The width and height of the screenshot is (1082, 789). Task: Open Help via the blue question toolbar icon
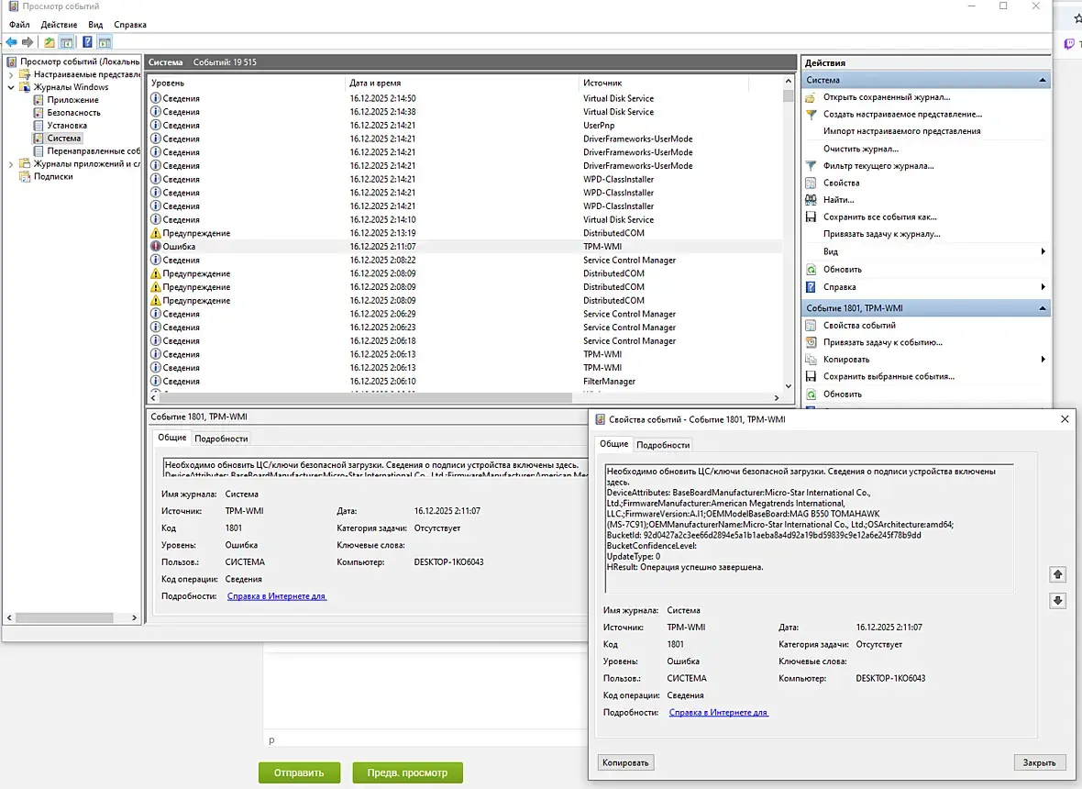pos(88,42)
